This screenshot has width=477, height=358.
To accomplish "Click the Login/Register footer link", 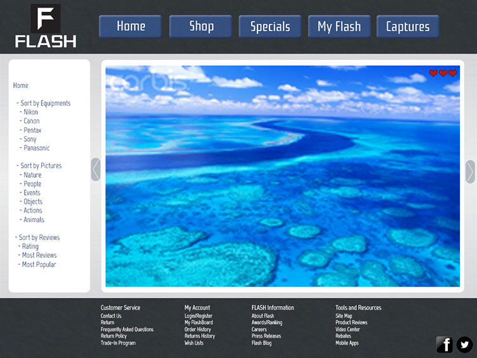I will (x=199, y=316).
